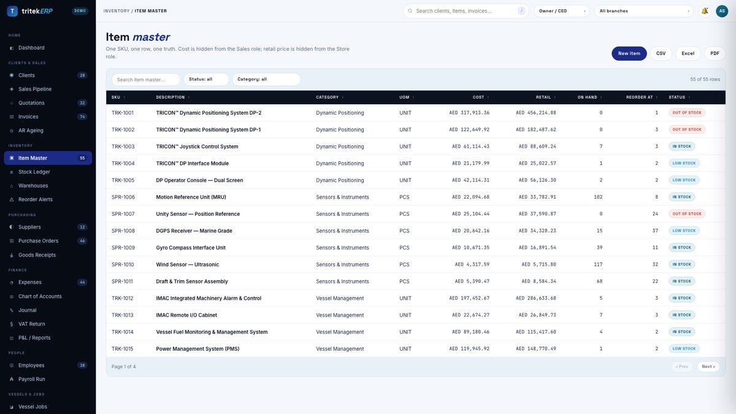736x414 pixels.
Task: Focus the global search box
Action: [x=466, y=11]
